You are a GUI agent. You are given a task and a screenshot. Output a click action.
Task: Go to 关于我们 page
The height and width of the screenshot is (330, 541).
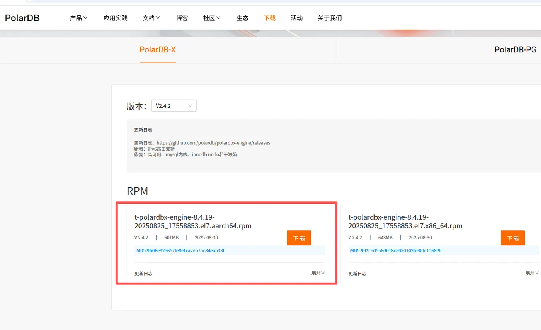pyautogui.click(x=330, y=18)
